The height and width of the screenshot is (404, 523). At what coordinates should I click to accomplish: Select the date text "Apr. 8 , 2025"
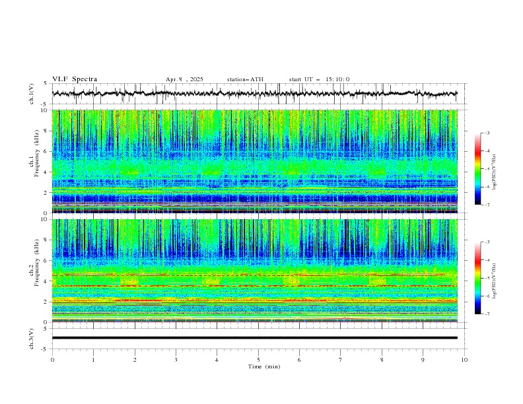pyautogui.click(x=184, y=79)
